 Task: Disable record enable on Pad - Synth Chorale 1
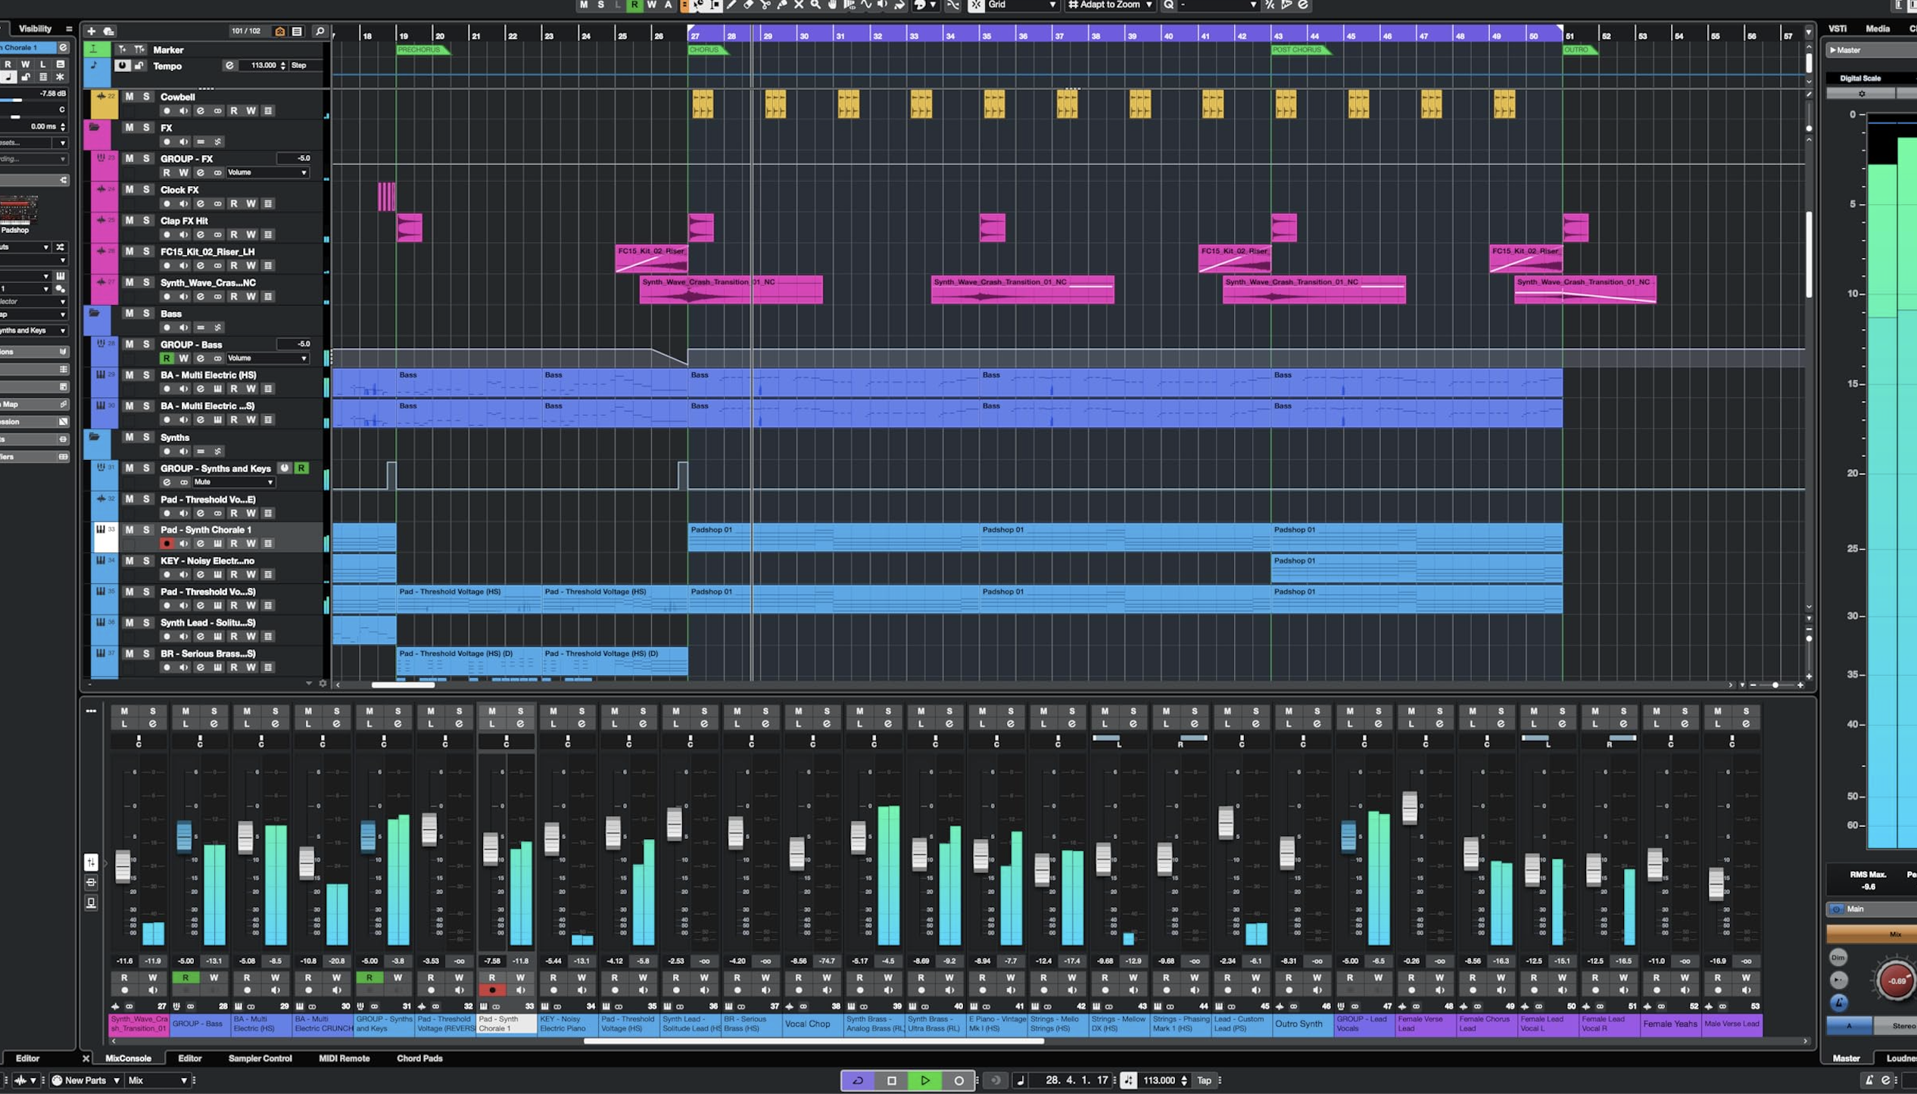pos(167,543)
